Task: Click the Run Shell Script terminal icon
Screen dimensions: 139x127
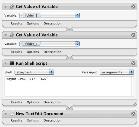Action: pyautogui.click(x=12, y=63)
